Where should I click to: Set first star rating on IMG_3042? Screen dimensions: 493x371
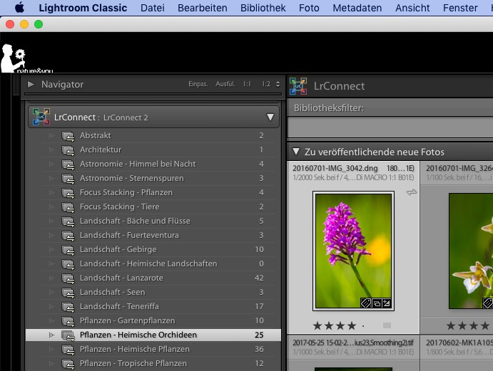(x=317, y=326)
